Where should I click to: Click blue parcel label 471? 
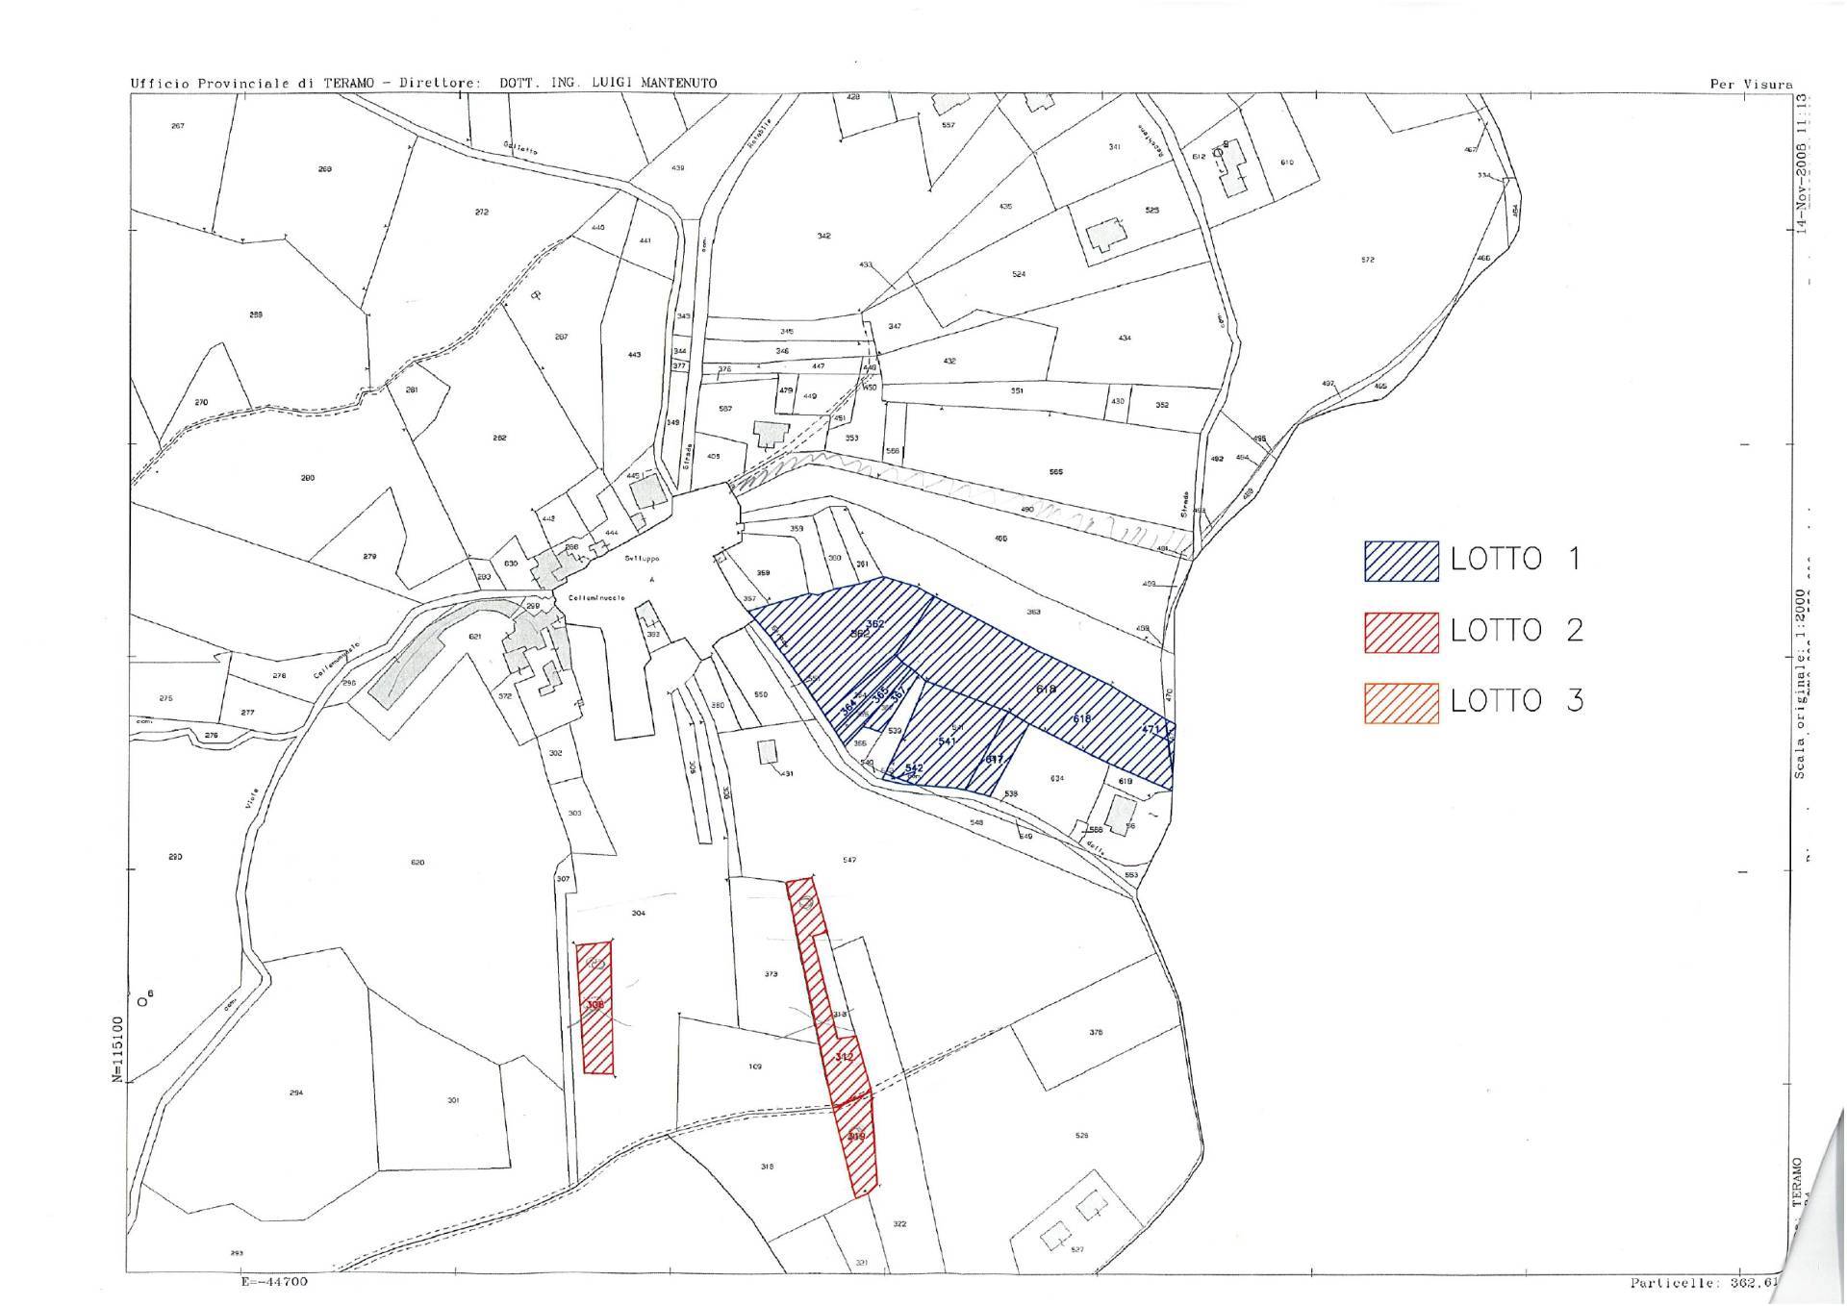1151,730
